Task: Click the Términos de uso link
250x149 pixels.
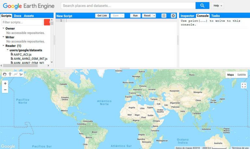Action: pos(240,148)
